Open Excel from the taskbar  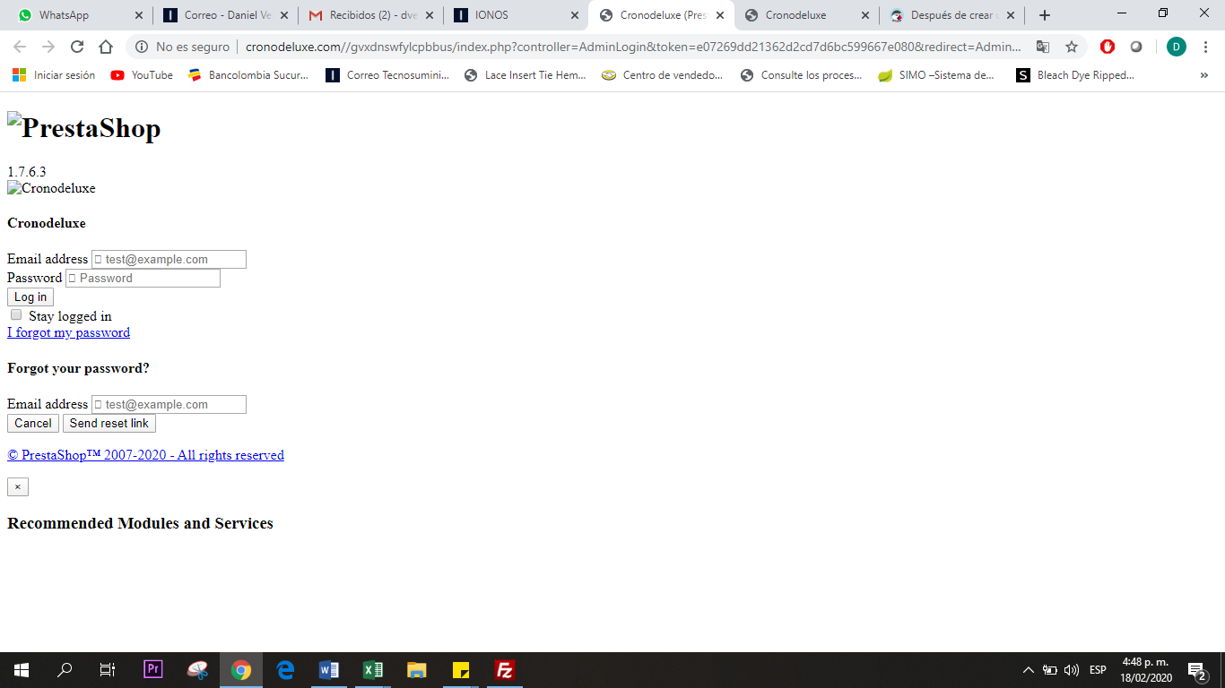pyautogui.click(x=373, y=669)
